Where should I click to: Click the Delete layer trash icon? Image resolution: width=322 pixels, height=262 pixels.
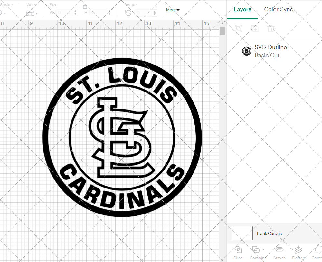click(271, 29)
